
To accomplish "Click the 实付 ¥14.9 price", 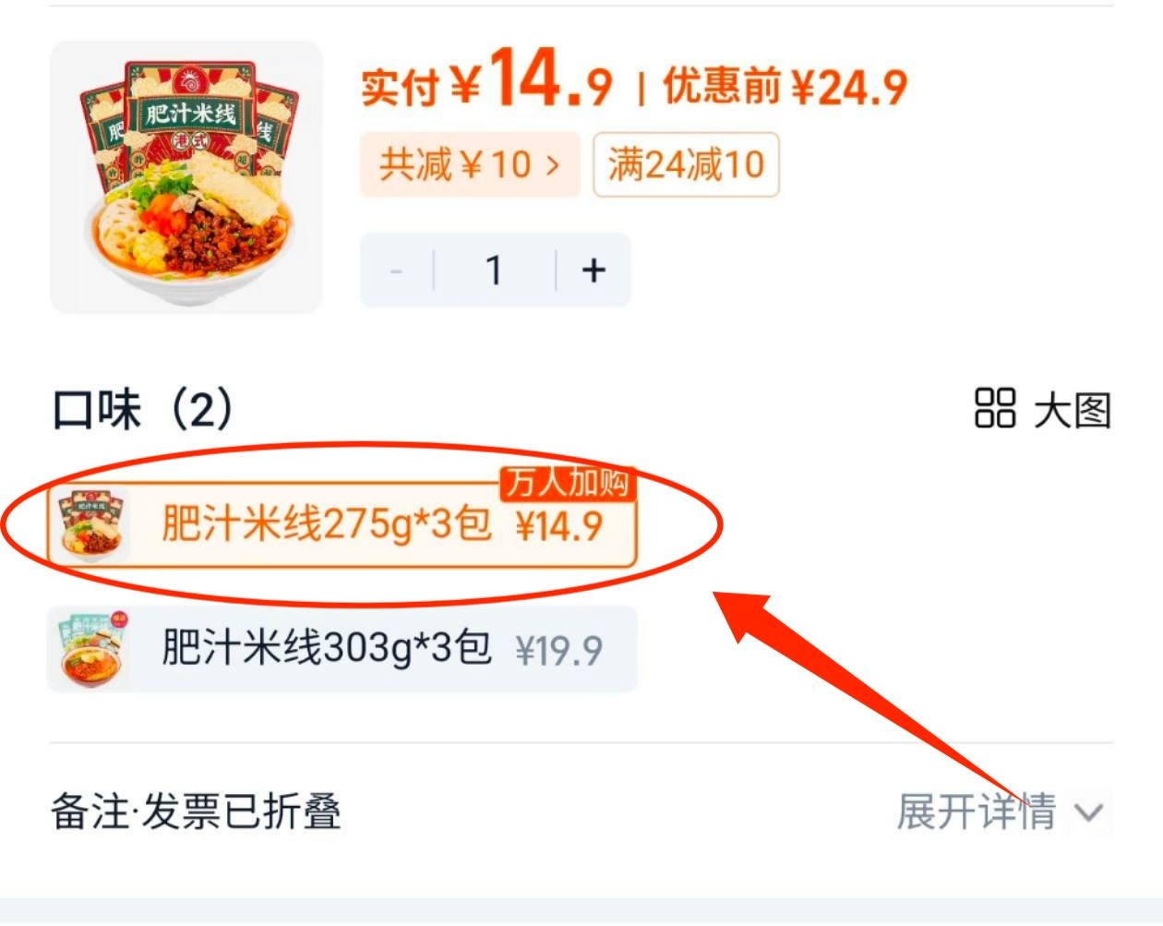I will 486,79.
